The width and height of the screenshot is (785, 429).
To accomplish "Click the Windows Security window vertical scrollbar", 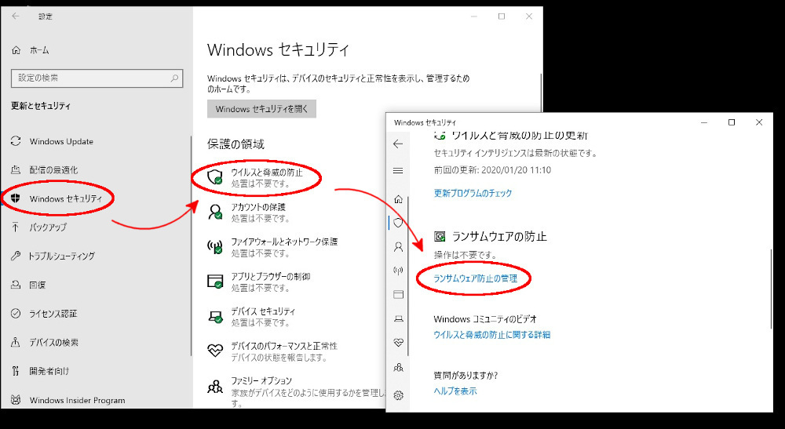I will coord(771,289).
